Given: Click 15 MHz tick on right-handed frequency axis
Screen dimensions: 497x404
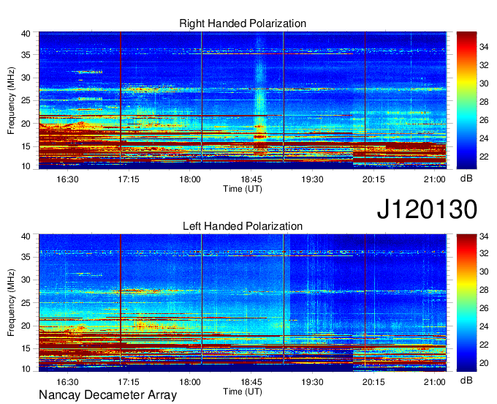Looking at the screenshot, I should tap(26, 146).
